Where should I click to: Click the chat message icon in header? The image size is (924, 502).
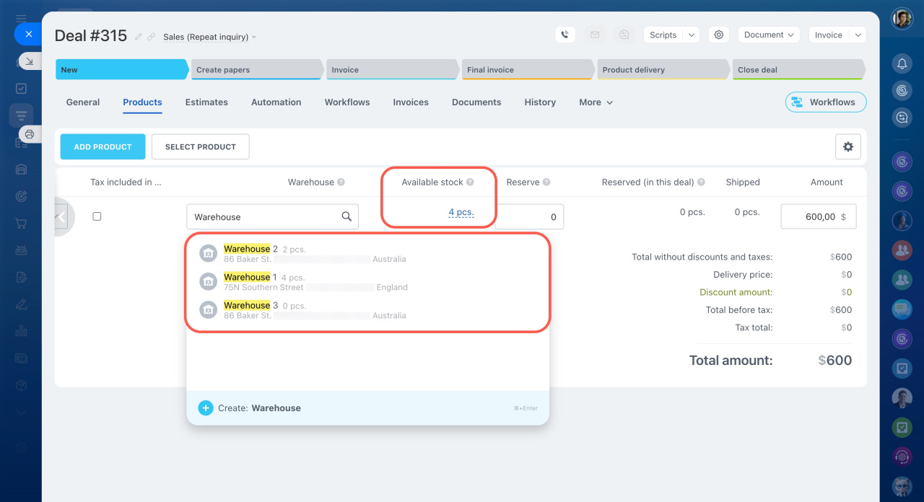click(x=624, y=35)
